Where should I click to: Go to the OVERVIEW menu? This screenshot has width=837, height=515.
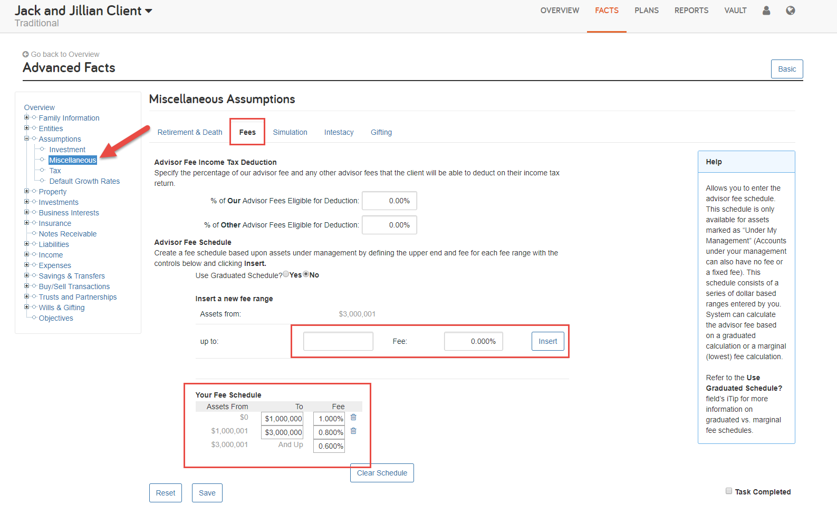point(560,11)
